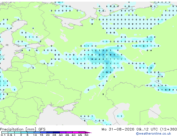Screen dimensions: 177x136
Task: Click the legend label '10'
Action: pos(35,135)
